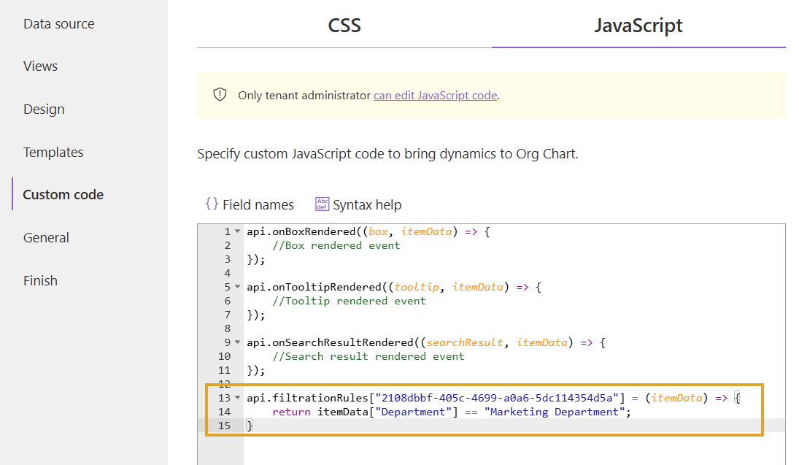Open the Templates section
This screenshot has height=465, width=799.
53,152
